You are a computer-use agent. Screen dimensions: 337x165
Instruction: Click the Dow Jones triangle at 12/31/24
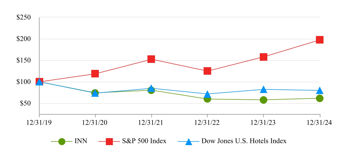click(320, 91)
